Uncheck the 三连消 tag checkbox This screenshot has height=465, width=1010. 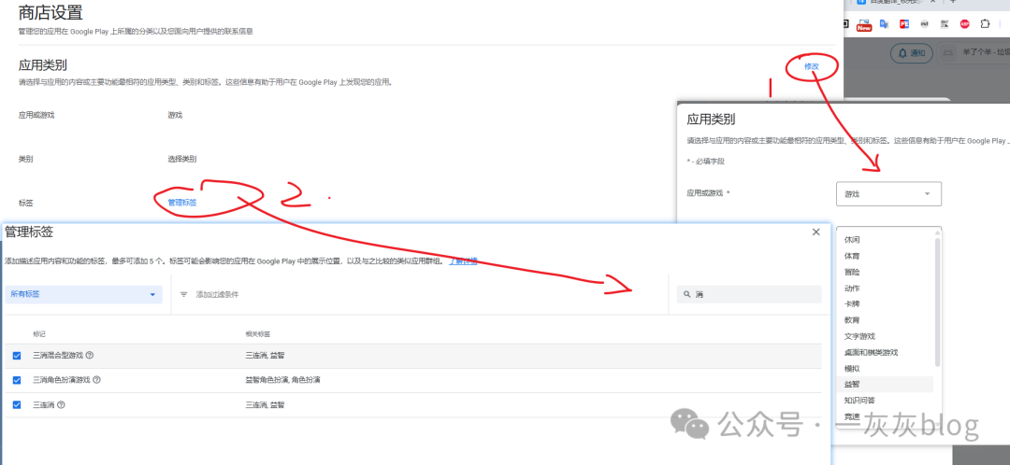[x=17, y=404]
